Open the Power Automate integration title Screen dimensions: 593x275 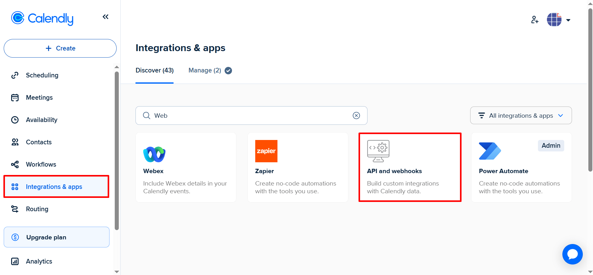504,171
